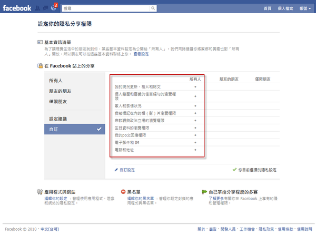The image size is (316, 235).
Task: Open 使用條款 footer link
Action: (285, 229)
